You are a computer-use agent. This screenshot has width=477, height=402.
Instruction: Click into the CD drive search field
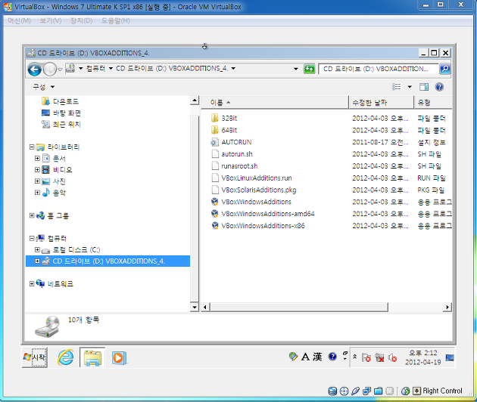379,69
